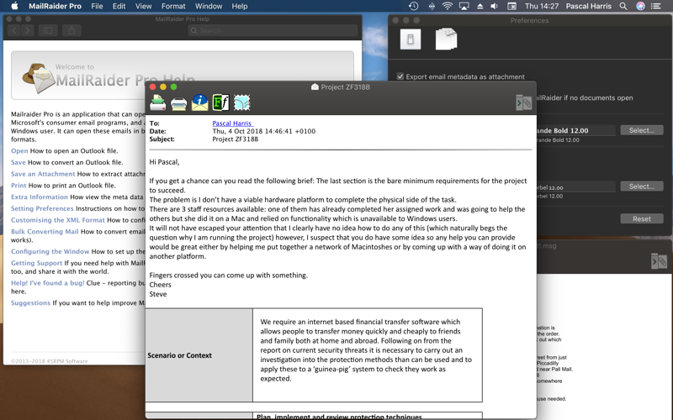Screen dimensions: 673x420
Task: Open the Format menu
Action: point(173,6)
